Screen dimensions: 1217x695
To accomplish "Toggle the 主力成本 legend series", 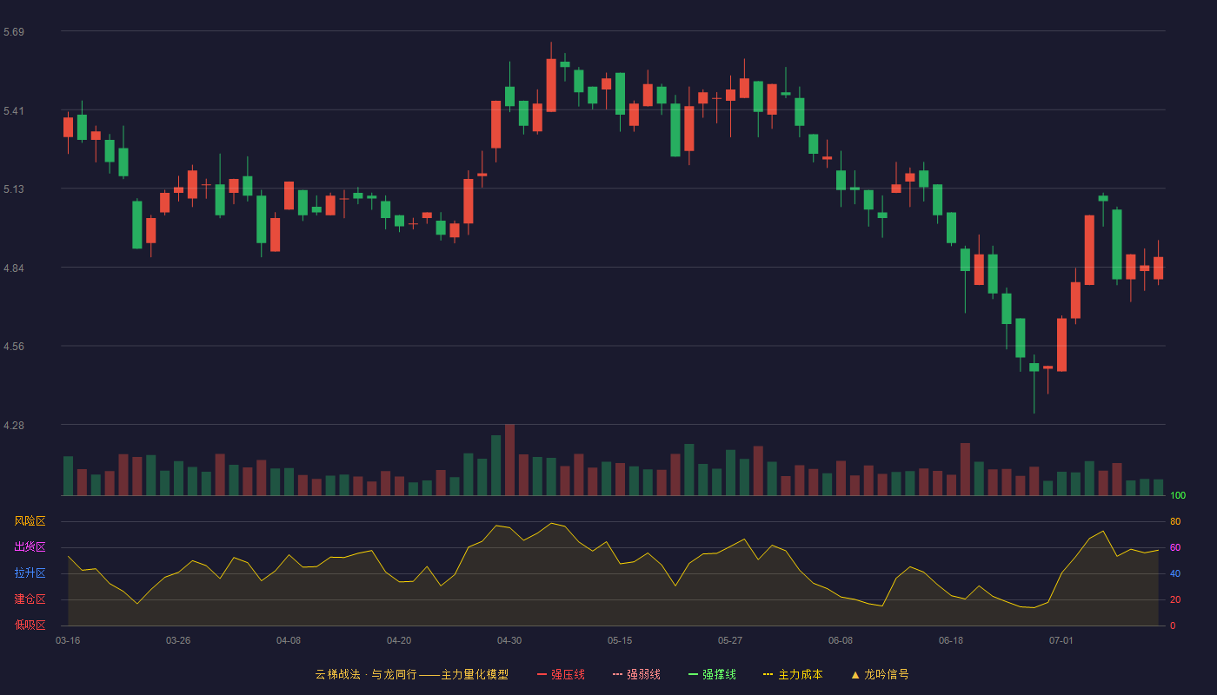I will point(793,674).
